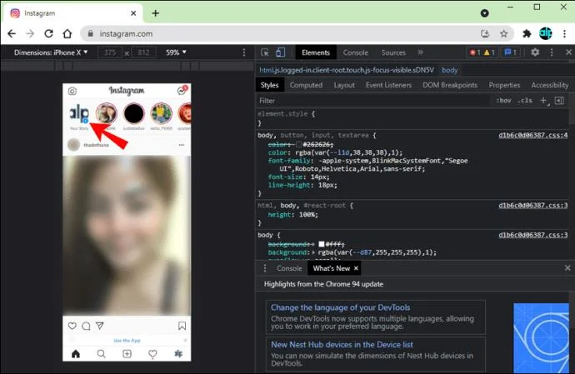The height and width of the screenshot is (374, 575).
Task: Open Chrome extensions puzzle icon
Action: coord(527,33)
